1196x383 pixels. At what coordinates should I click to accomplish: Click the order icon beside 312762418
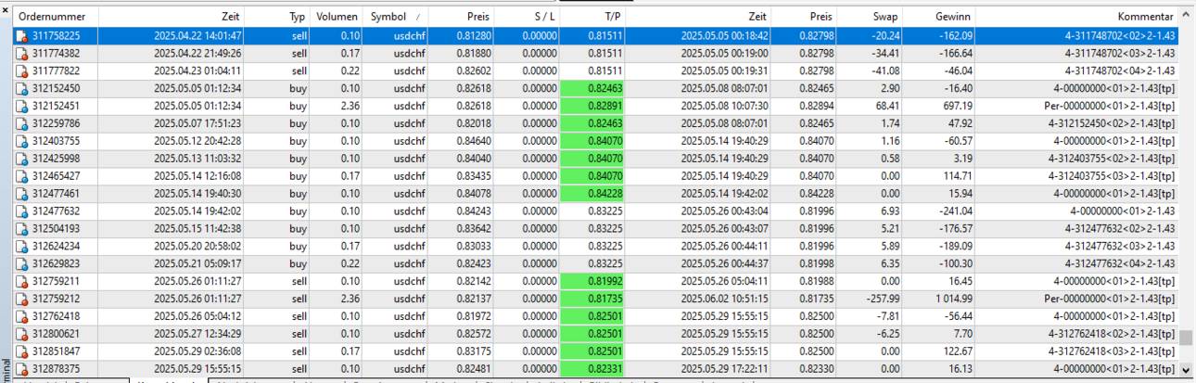point(21,316)
